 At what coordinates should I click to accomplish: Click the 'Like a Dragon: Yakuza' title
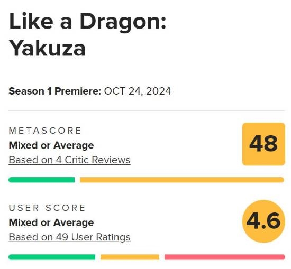pos(87,34)
